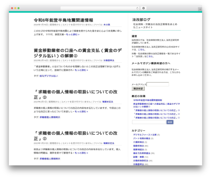Open main heading 求職者の個人情報の取扱い 改正③
Viewport: 211px width, 178px height.
76,94
